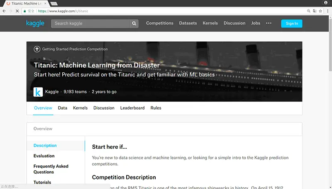
Task: Switch to the competition Kernels tab
Action: click(80, 108)
